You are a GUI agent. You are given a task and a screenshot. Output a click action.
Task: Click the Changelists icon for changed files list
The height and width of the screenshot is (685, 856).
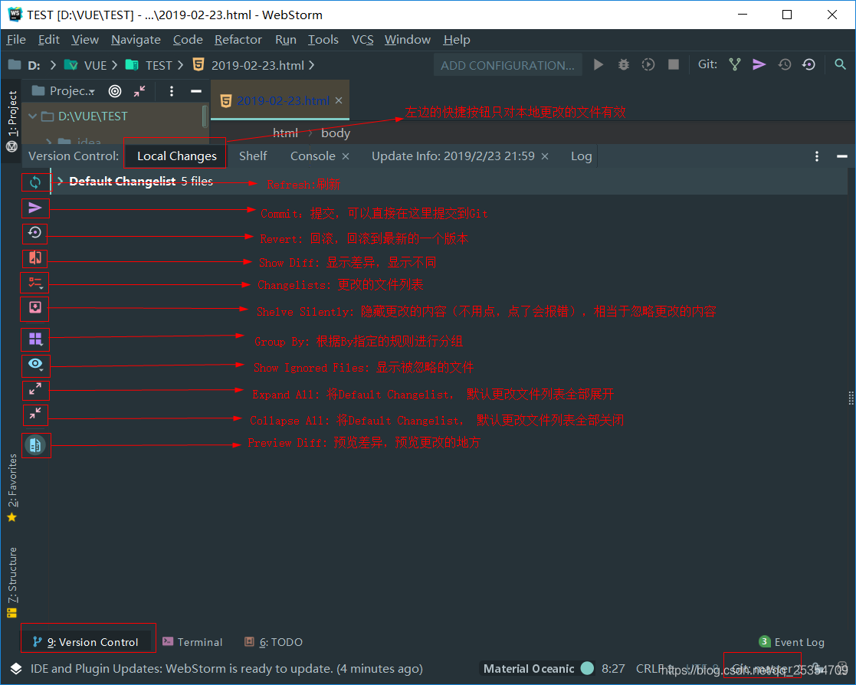34,283
